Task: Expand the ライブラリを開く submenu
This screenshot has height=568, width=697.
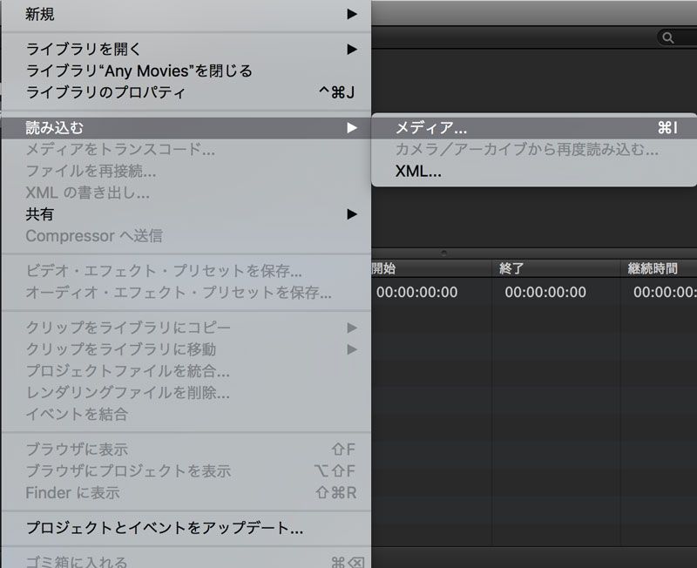Action: tap(351, 49)
